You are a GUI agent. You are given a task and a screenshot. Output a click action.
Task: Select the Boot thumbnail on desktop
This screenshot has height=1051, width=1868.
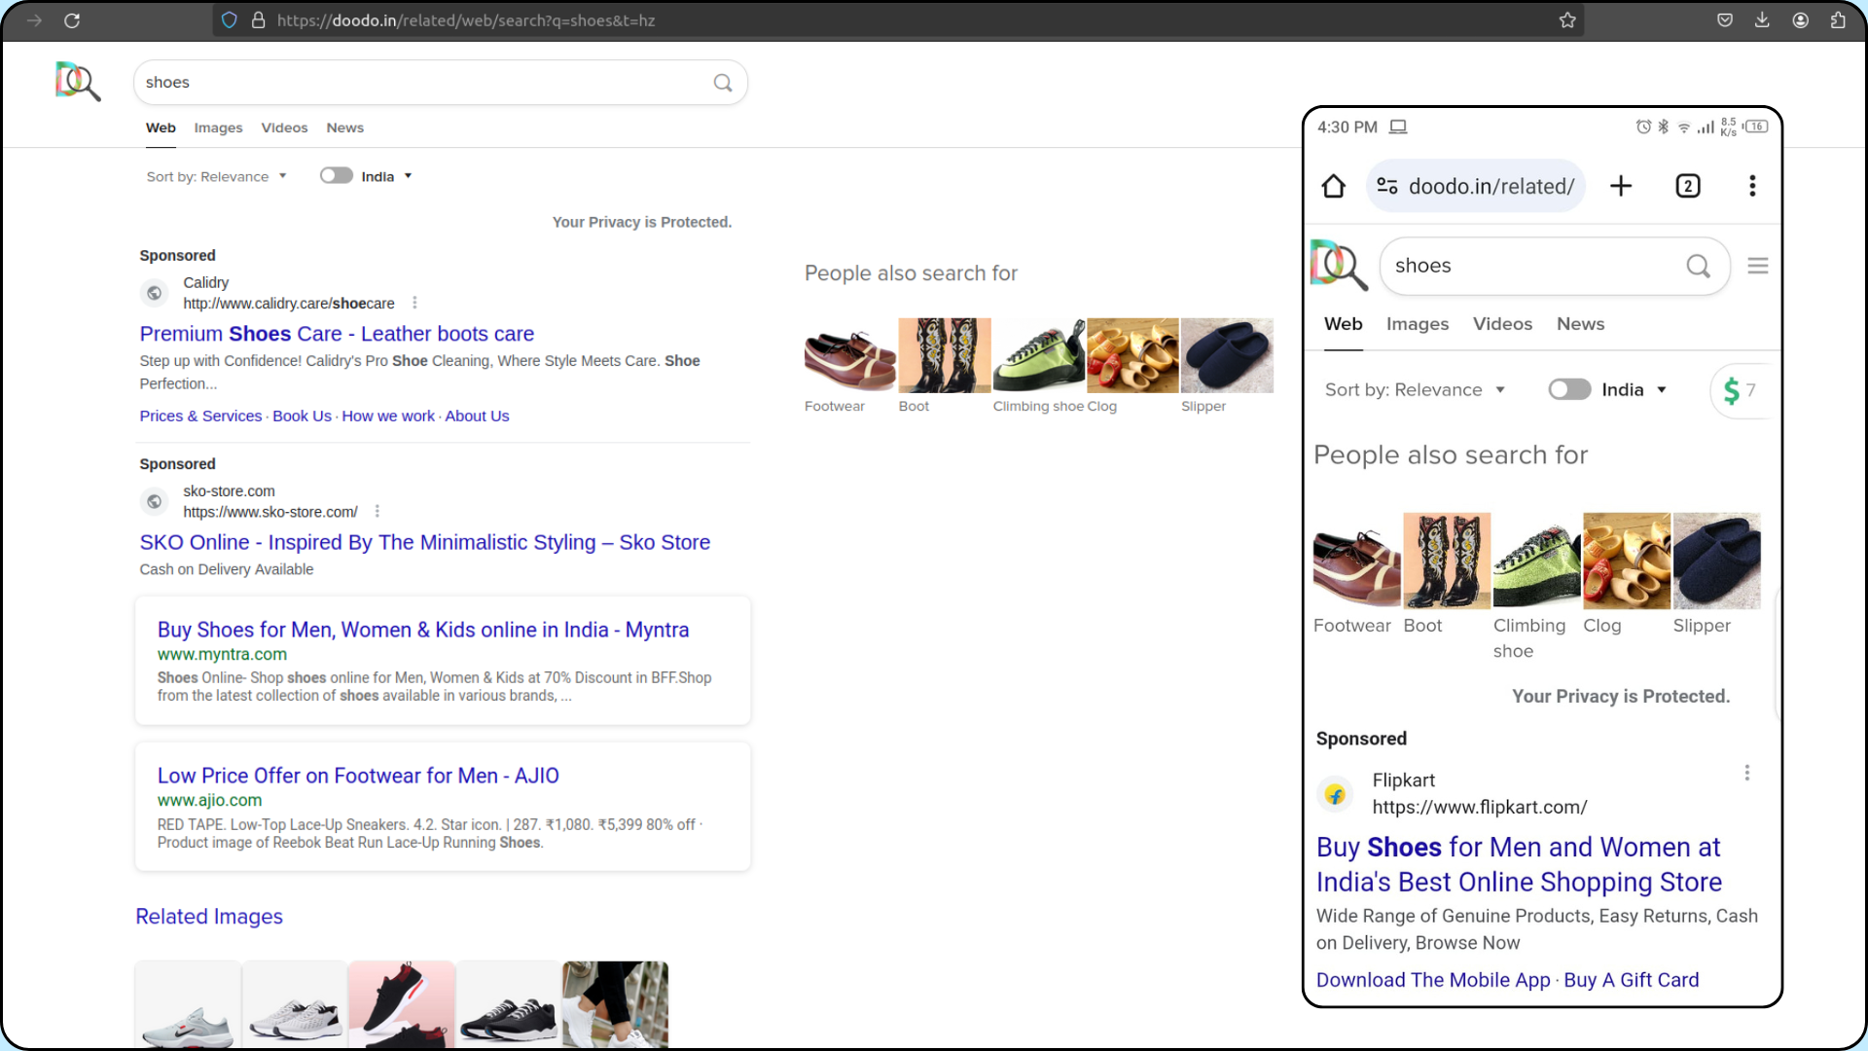pos(945,355)
